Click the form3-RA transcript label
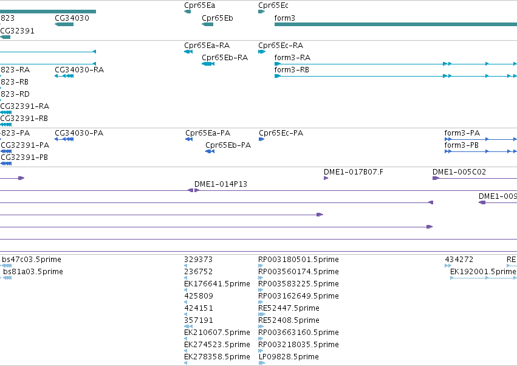The image size is (517, 366). click(x=292, y=57)
